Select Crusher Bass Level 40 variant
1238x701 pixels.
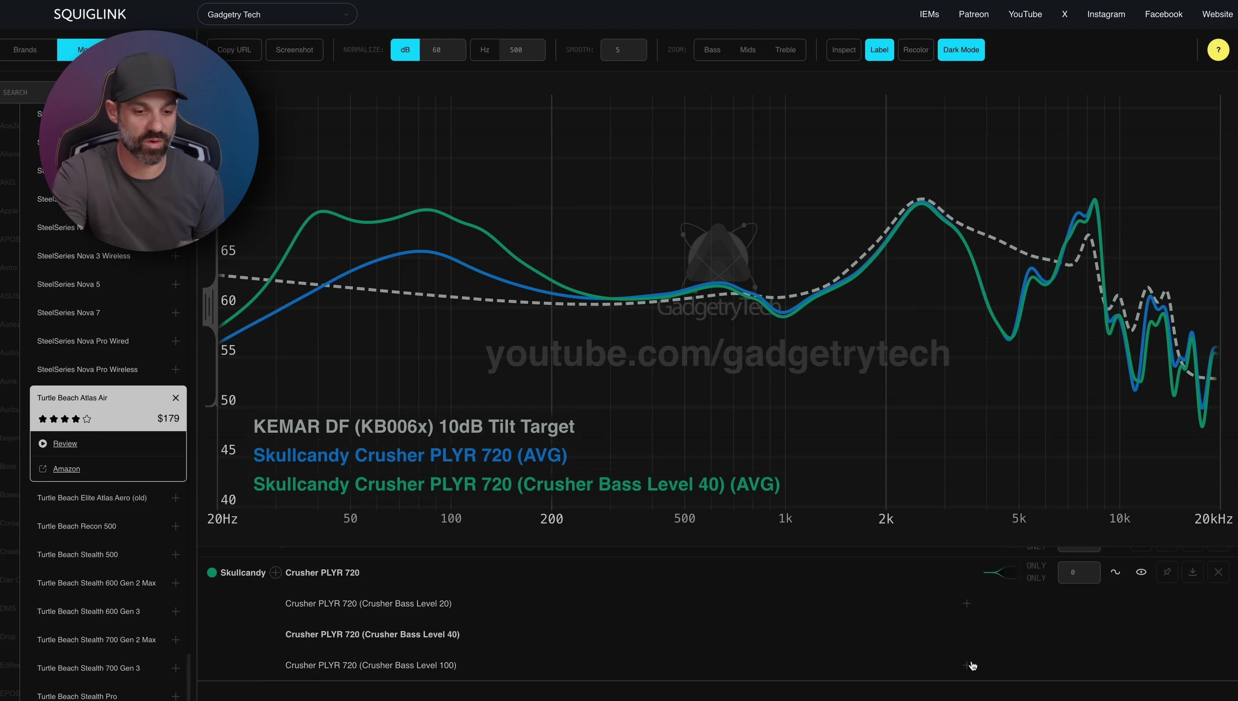(372, 634)
